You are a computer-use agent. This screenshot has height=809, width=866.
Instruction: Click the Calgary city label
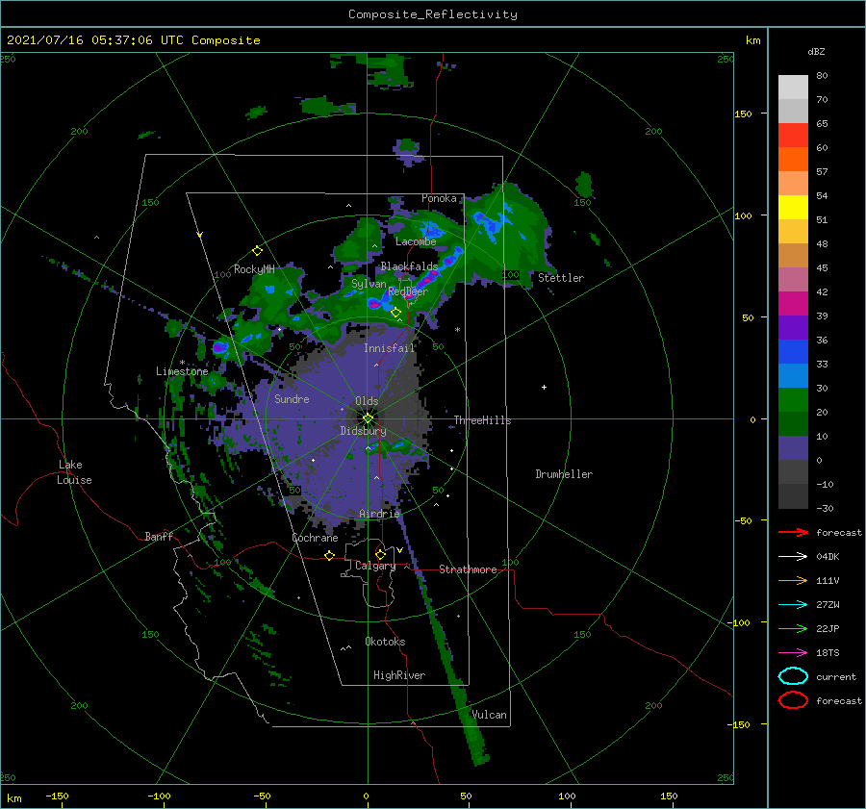click(375, 566)
